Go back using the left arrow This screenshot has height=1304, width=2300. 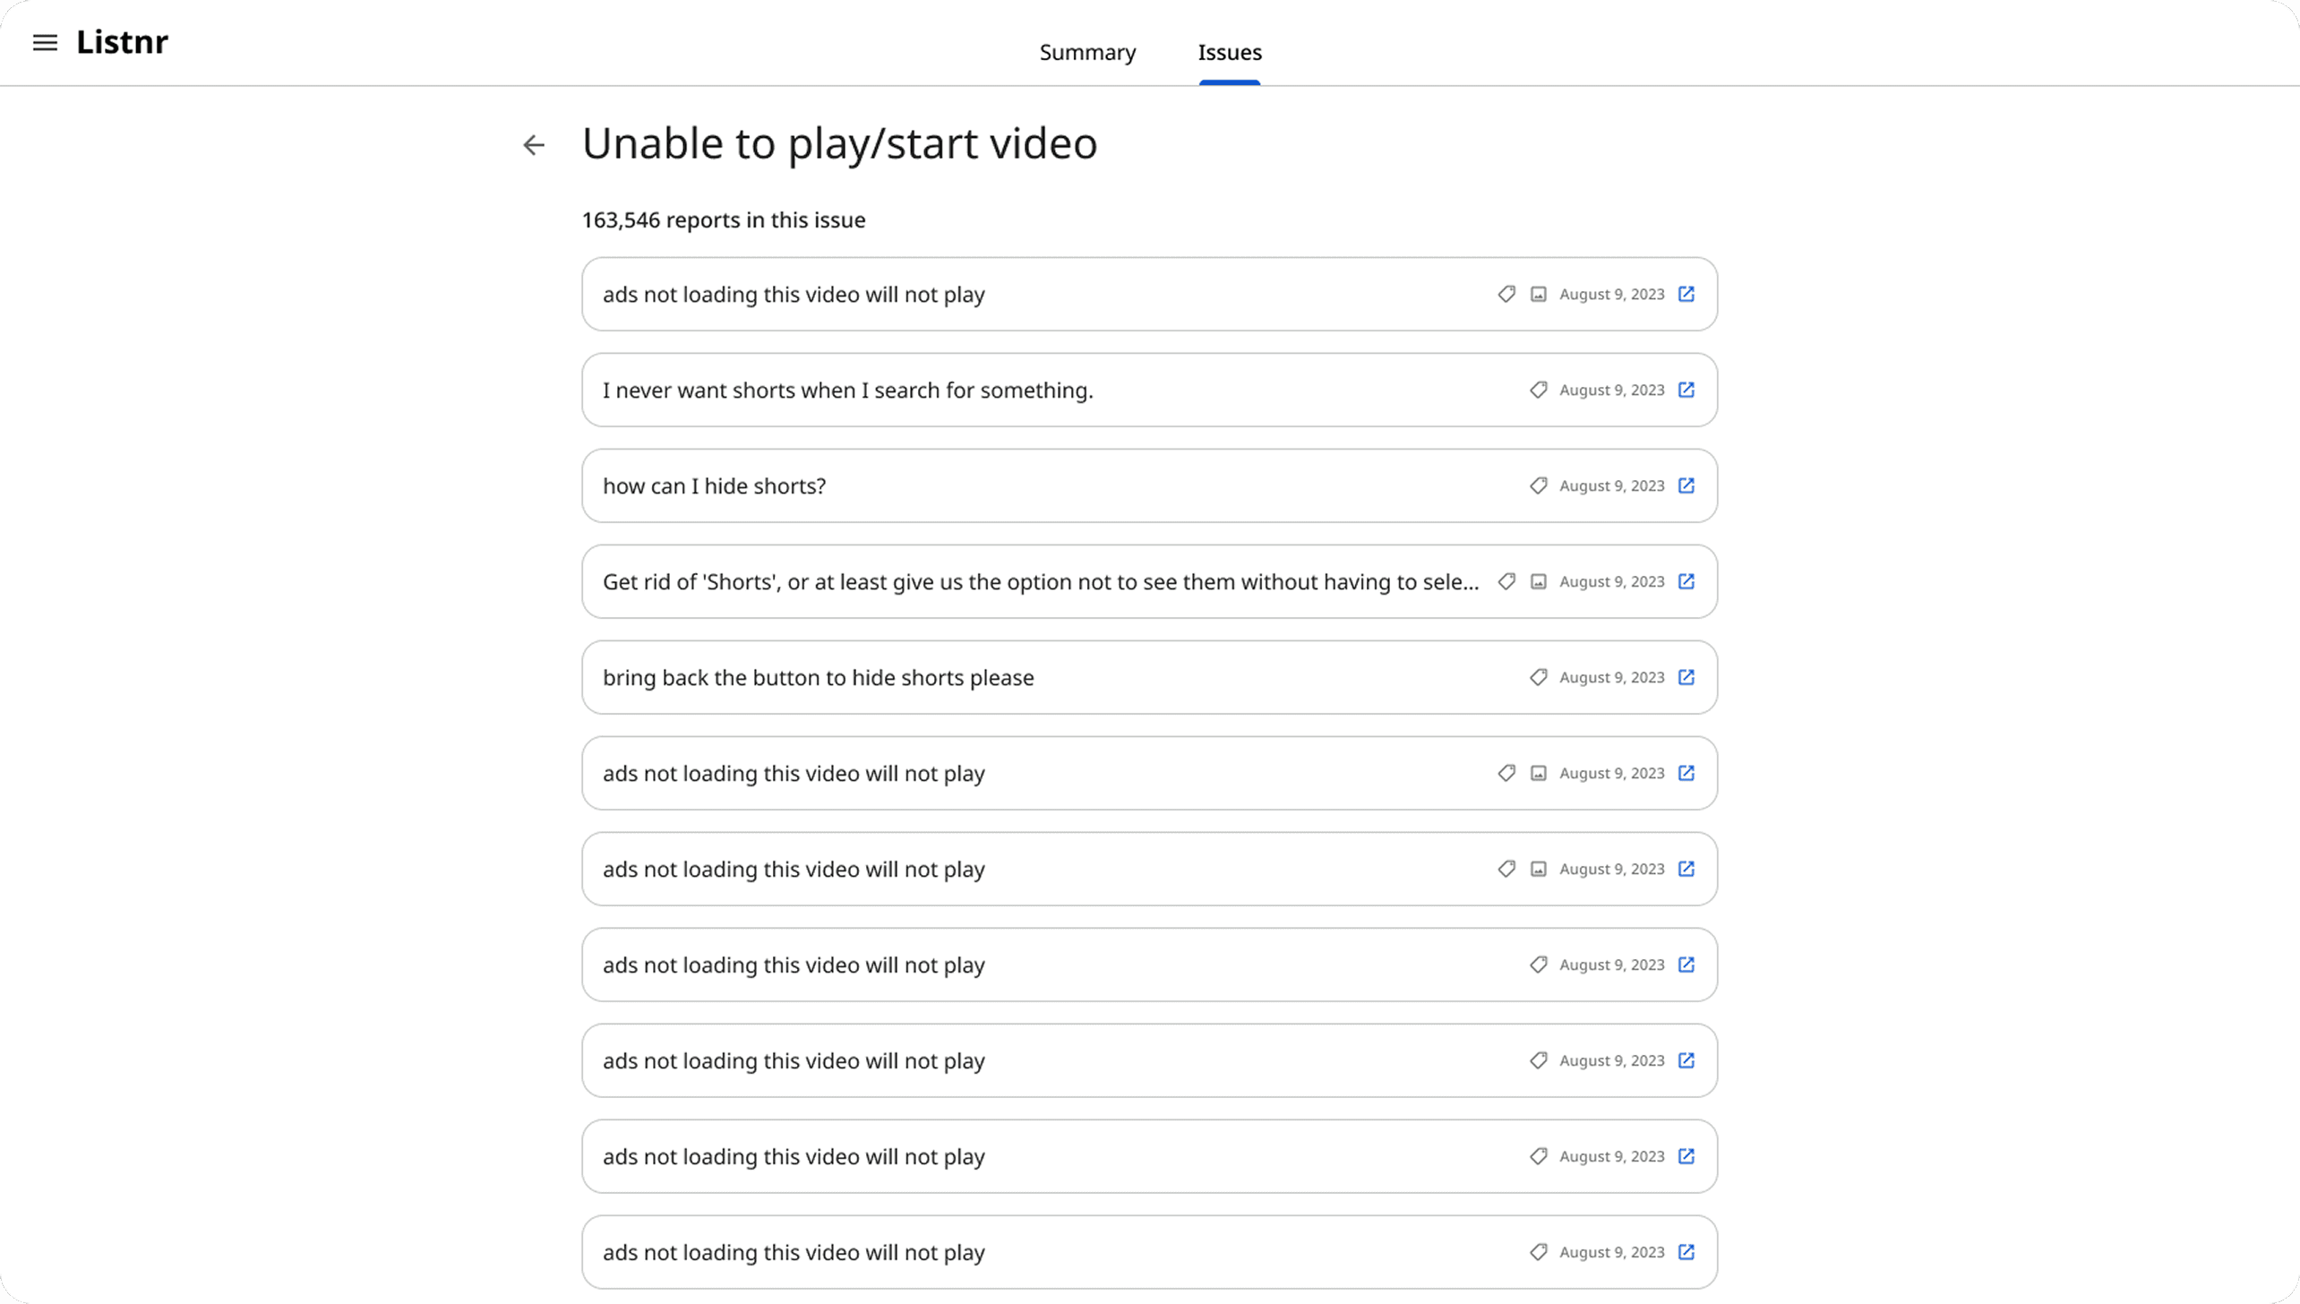coord(534,144)
